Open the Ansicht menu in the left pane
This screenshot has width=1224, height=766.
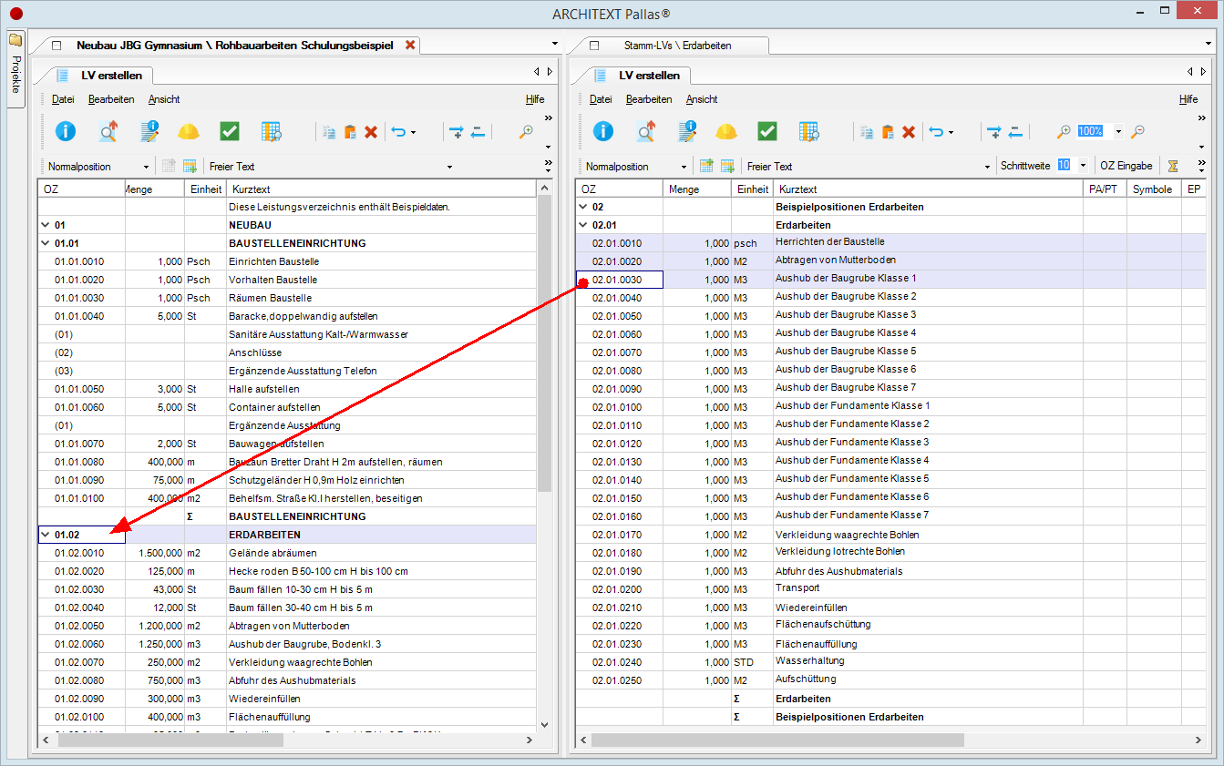[164, 99]
